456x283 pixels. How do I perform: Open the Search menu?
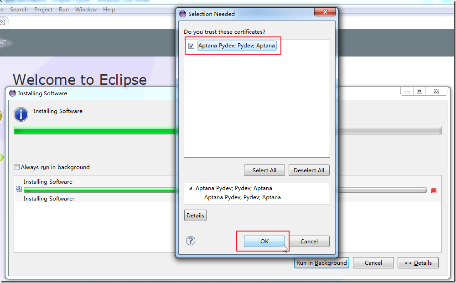coord(19,10)
